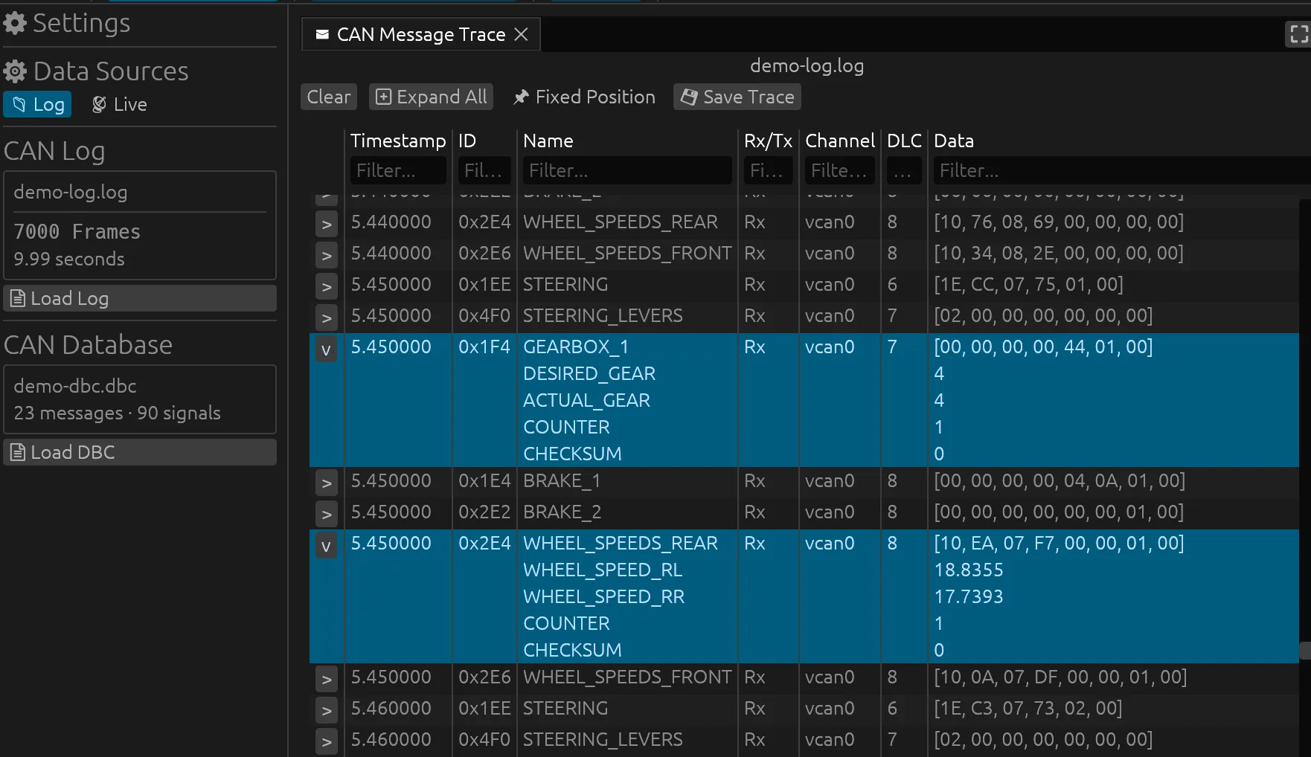Toggle the Fixed Position pin
The height and width of the screenshot is (757, 1311).
584,97
